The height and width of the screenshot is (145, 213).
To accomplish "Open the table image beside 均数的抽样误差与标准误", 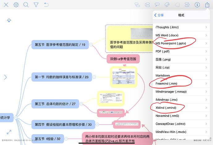I will pos(124,77).
